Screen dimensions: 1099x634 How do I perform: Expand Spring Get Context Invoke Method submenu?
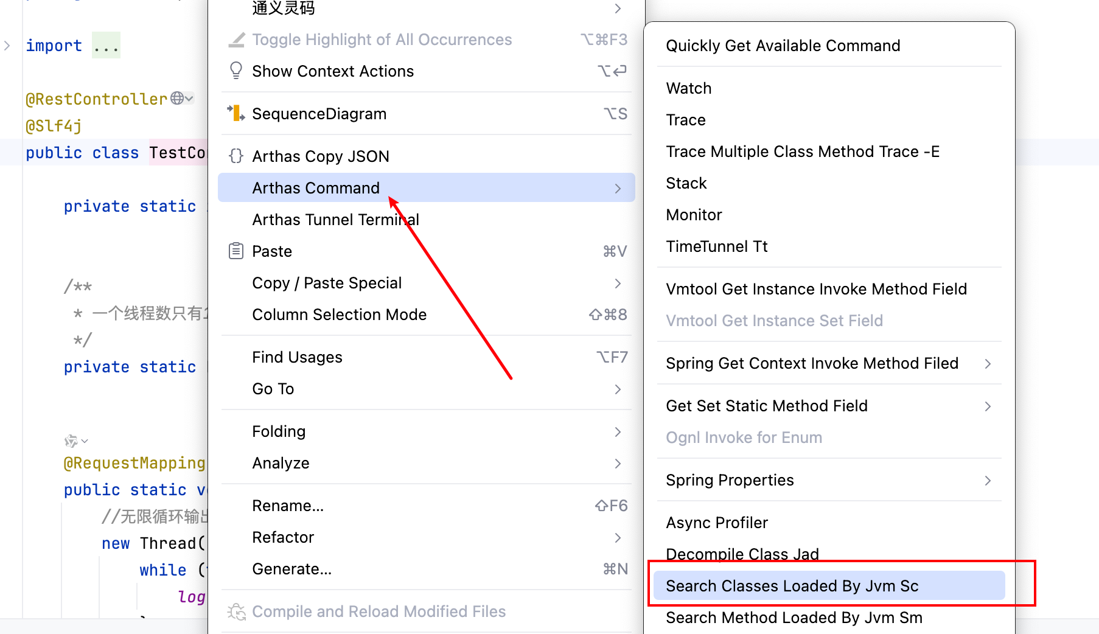pos(988,363)
